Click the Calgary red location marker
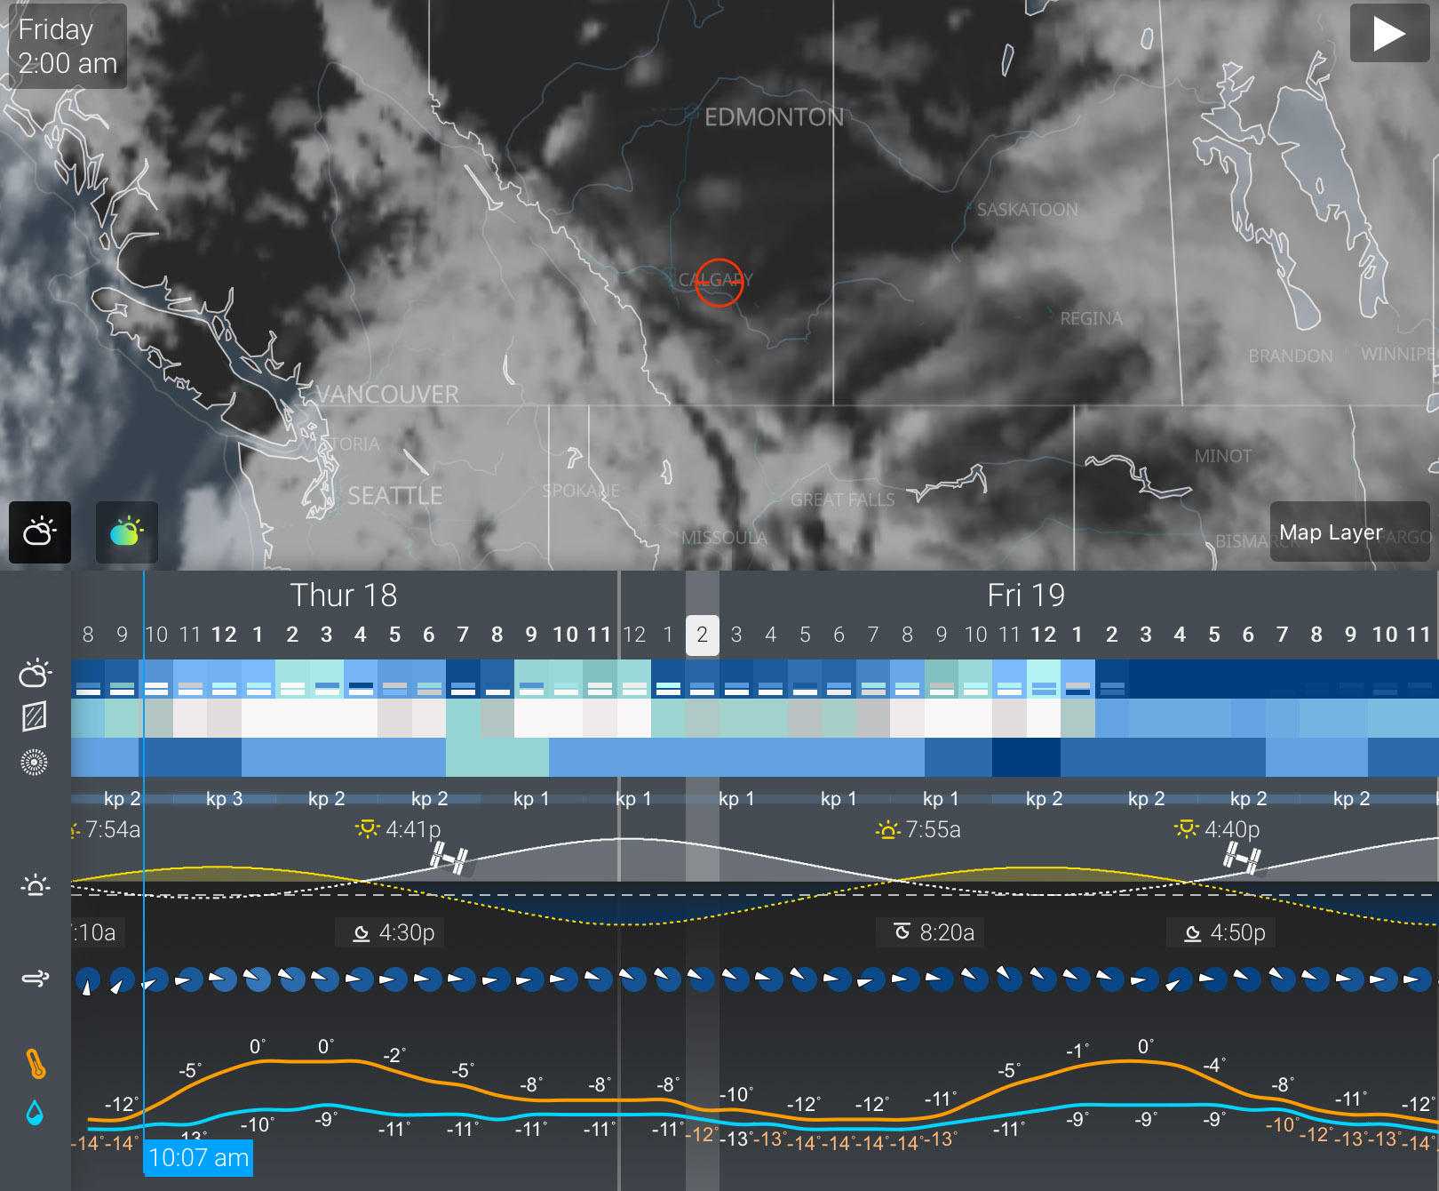This screenshot has width=1439, height=1191. [x=719, y=283]
